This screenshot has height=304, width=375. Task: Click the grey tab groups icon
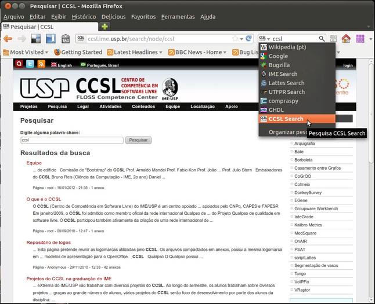[333, 38]
